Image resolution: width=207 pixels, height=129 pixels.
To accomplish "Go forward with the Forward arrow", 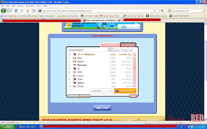I will tap(8, 11).
